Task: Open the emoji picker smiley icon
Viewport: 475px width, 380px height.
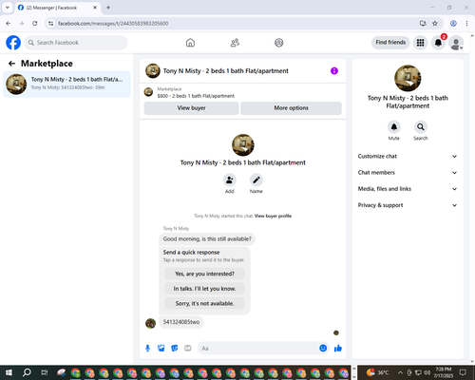Action: pos(323,349)
